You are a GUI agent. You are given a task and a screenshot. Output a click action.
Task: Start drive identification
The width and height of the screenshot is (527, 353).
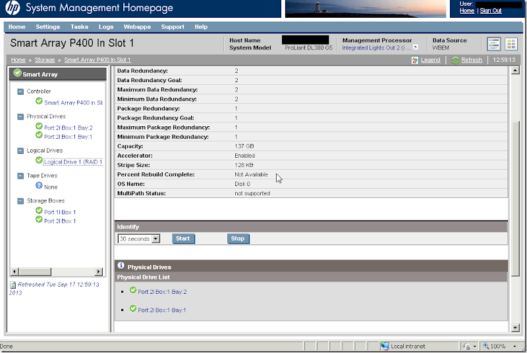click(x=183, y=239)
